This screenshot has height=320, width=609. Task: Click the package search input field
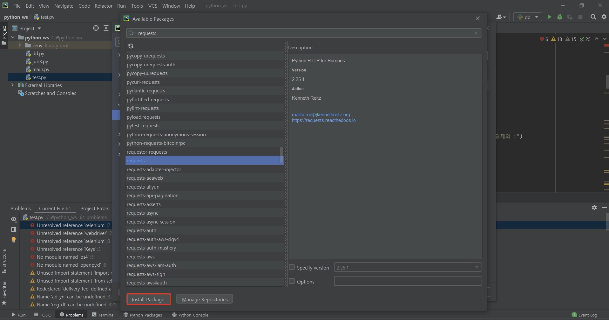(304, 33)
